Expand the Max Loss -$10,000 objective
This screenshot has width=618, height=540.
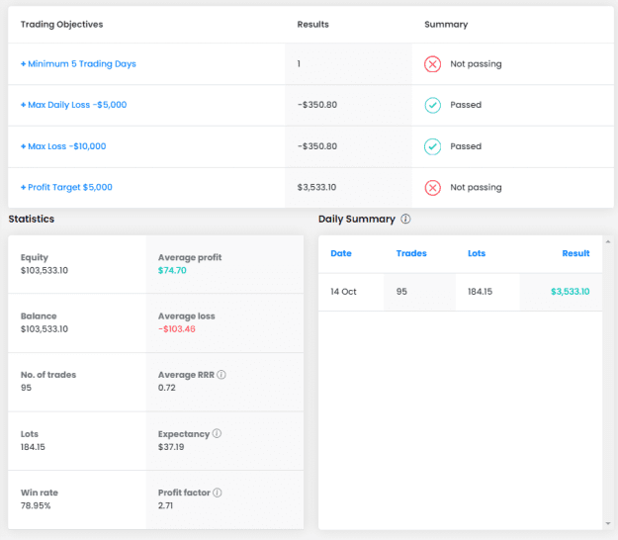(63, 146)
